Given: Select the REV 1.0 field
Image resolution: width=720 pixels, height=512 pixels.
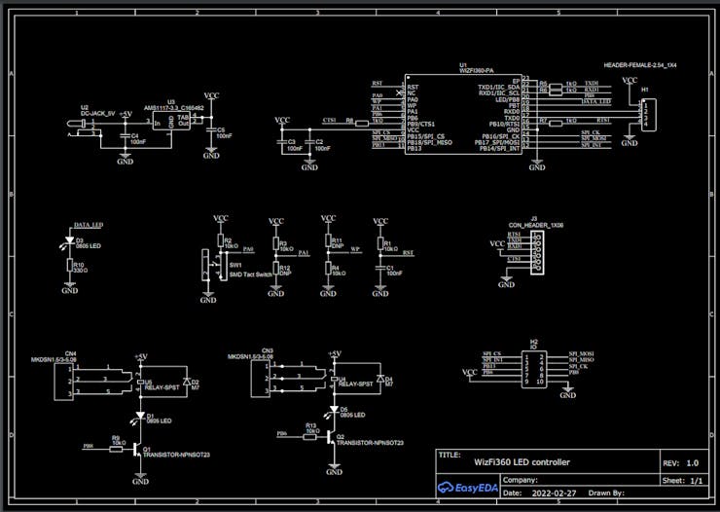Looking at the screenshot, I should 680,463.
